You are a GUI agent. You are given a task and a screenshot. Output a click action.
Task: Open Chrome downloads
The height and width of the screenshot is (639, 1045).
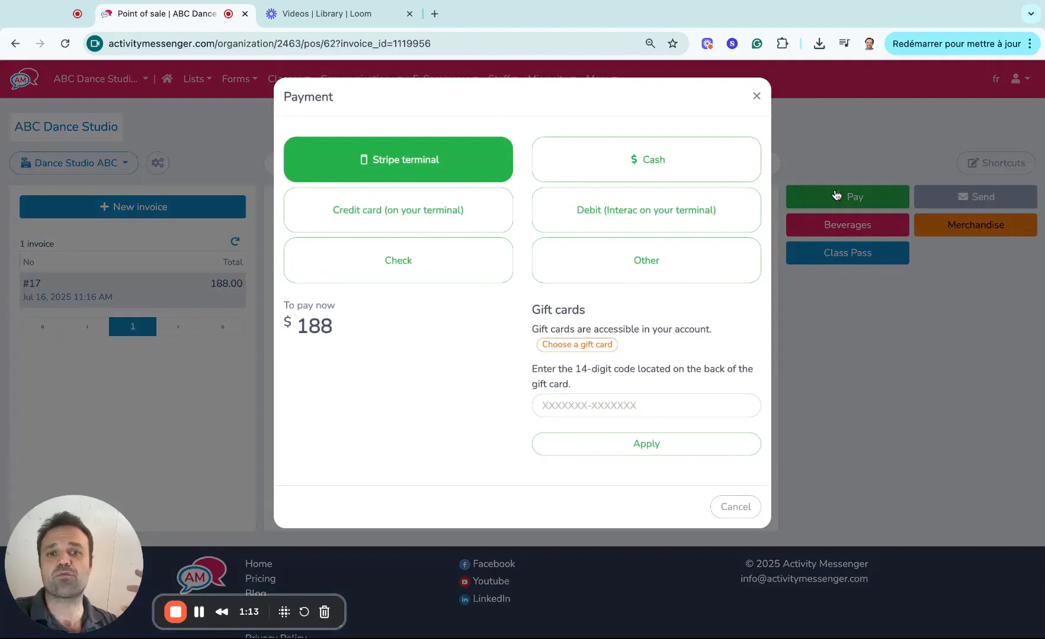819,43
